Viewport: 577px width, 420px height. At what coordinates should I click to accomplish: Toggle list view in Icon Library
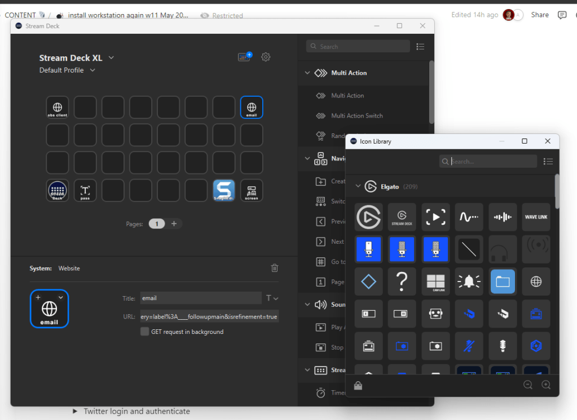click(548, 162)
